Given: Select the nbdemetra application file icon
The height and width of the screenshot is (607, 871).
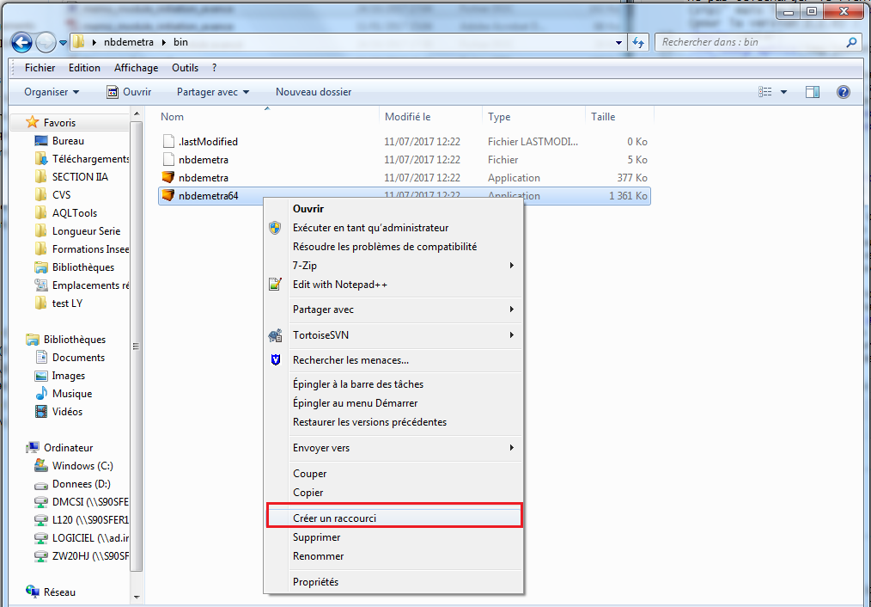Looking at the screenshot, I should tap(168, 178).
